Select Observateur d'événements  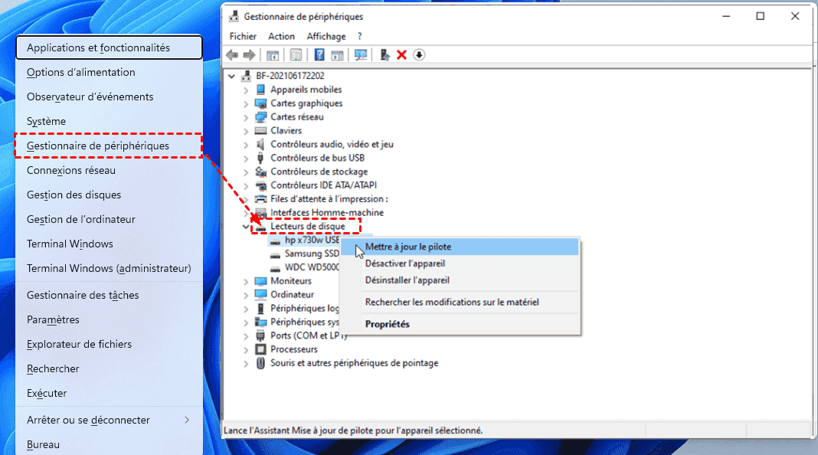[109, 97]
